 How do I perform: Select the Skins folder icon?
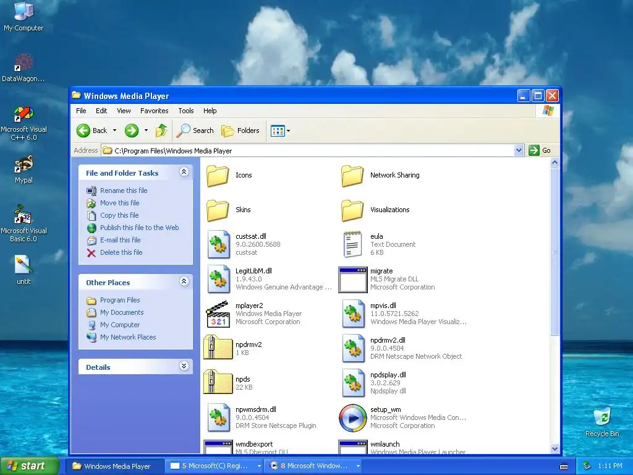pos(218,210)
